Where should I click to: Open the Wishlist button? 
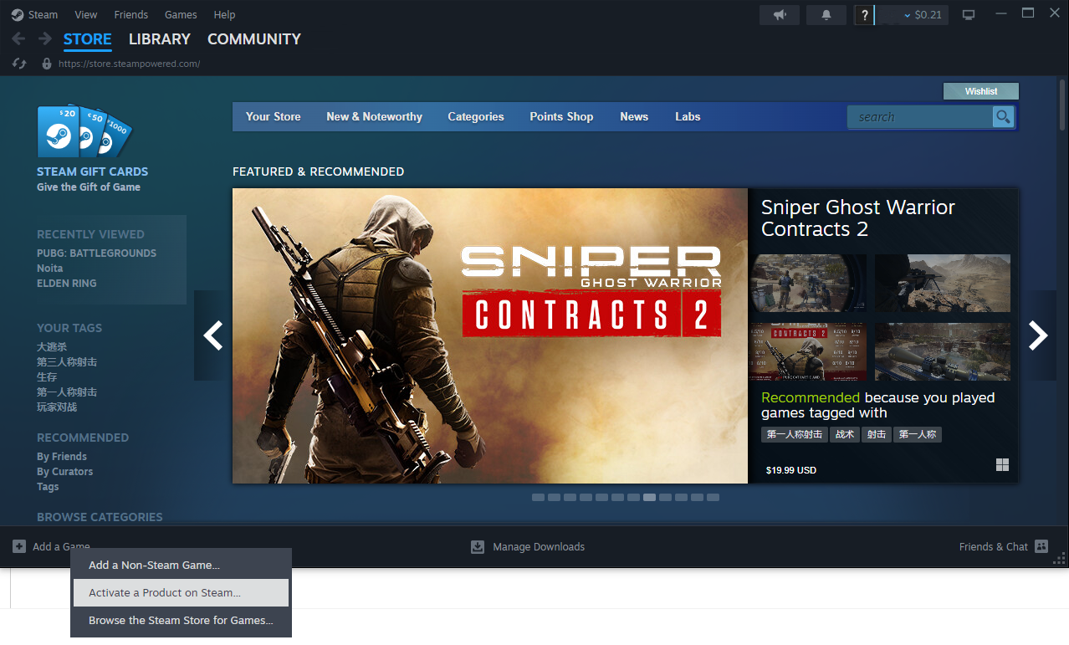[x=981, y=91]
